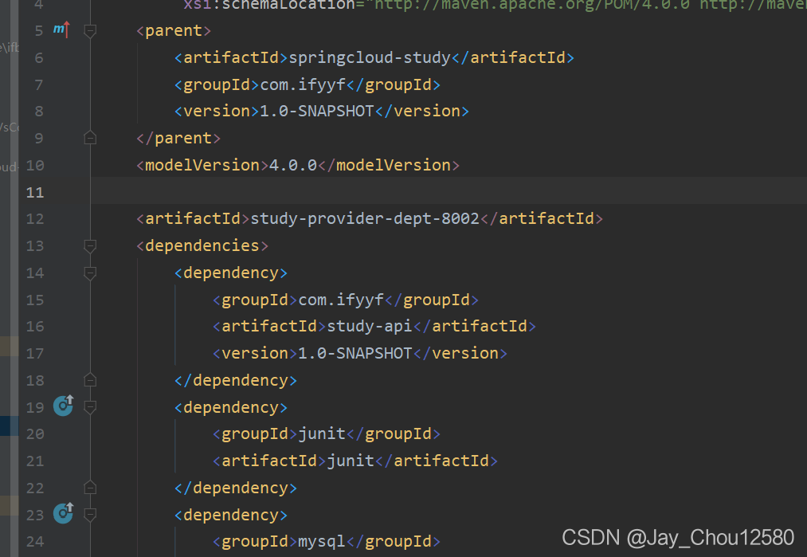
Task: Collapse the parent tag fold marker
Action: click(x=90, y=31)
